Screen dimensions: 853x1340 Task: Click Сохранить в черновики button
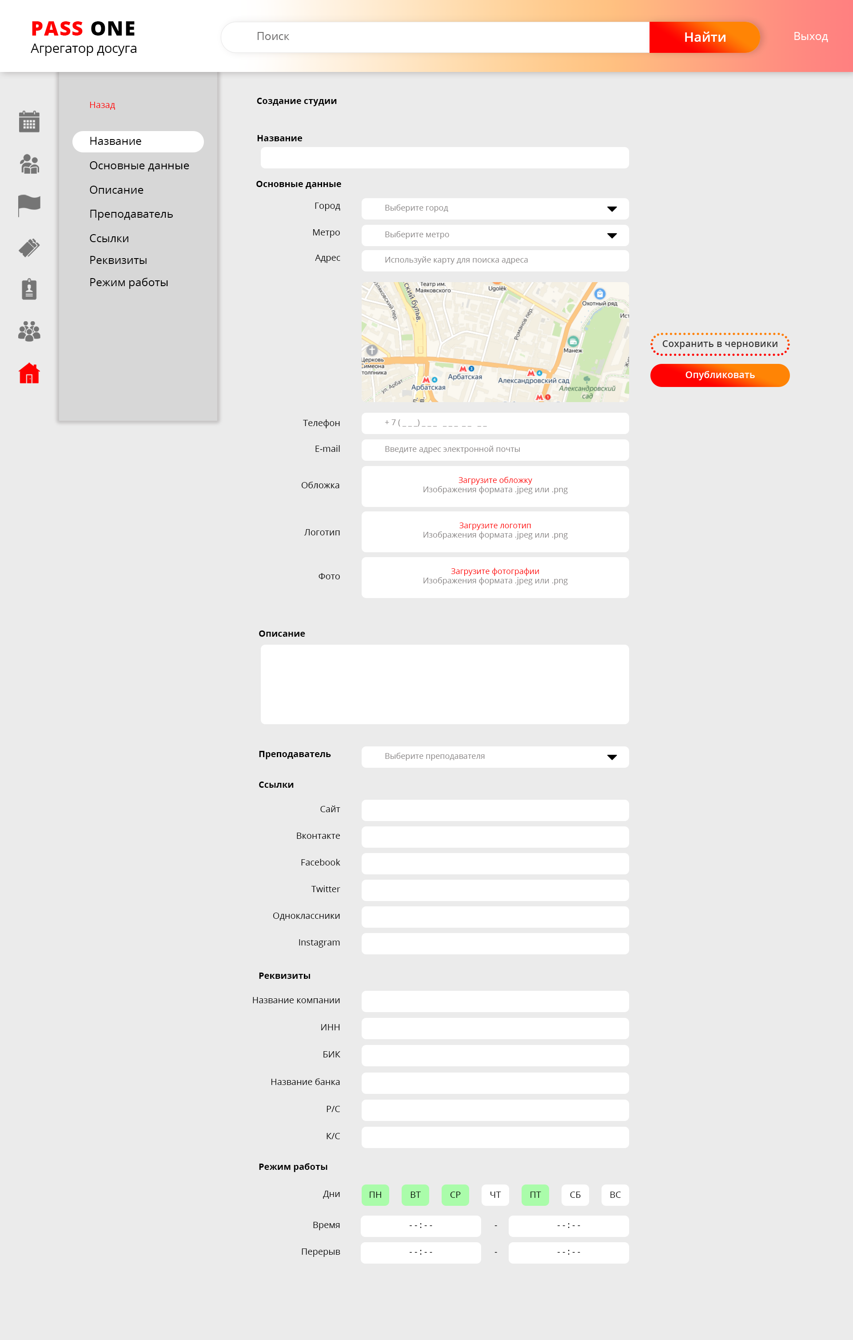pos(720,344)
